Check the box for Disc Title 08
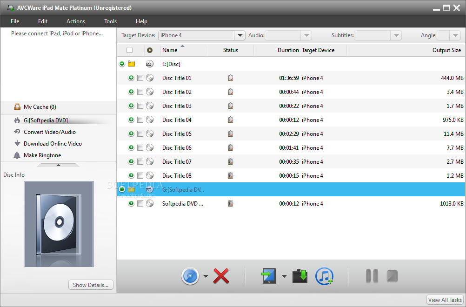The height and width of the screenshot is (307, 466). tap(140, 176)
